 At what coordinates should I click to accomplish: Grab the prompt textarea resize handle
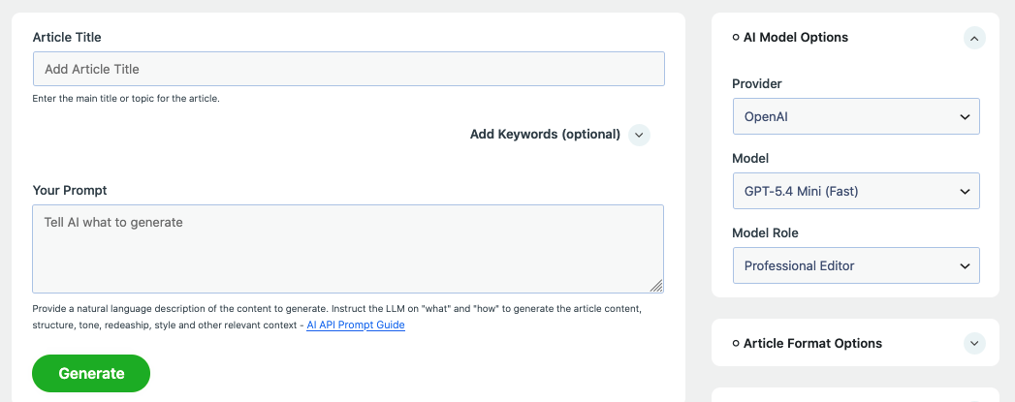tap(655, 286)
